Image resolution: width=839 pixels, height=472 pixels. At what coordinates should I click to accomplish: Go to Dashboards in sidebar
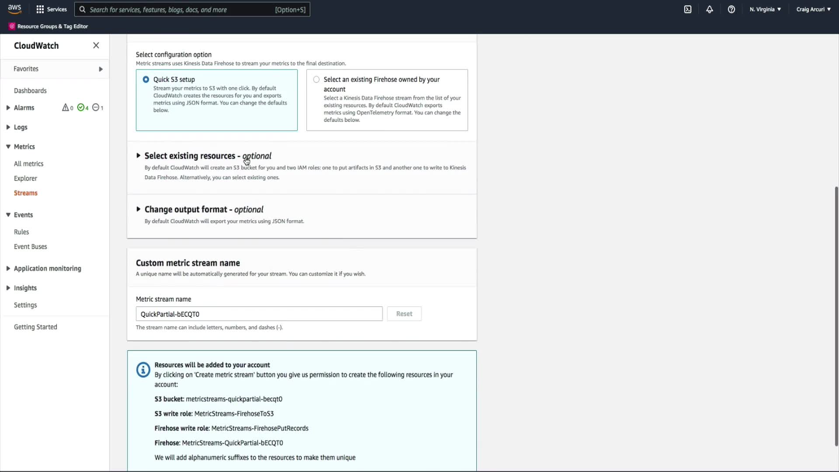coord(30,91)
